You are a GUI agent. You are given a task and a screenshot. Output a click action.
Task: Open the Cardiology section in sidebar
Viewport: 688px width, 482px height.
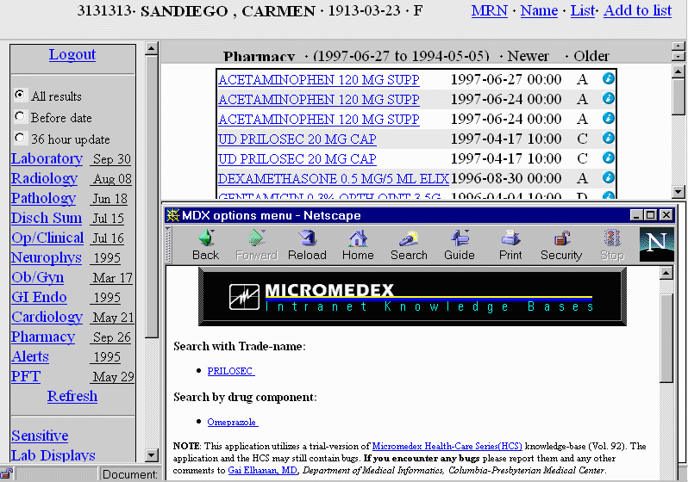pos(47,317)
